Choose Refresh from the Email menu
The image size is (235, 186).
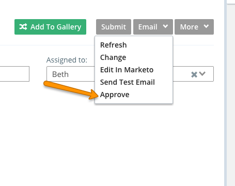point(114,45)
